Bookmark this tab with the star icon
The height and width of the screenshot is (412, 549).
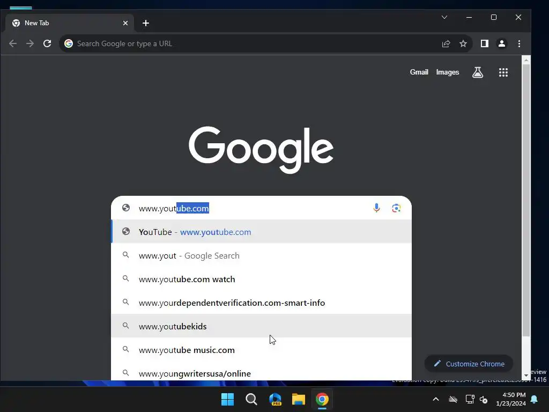(x=463, y=43)
